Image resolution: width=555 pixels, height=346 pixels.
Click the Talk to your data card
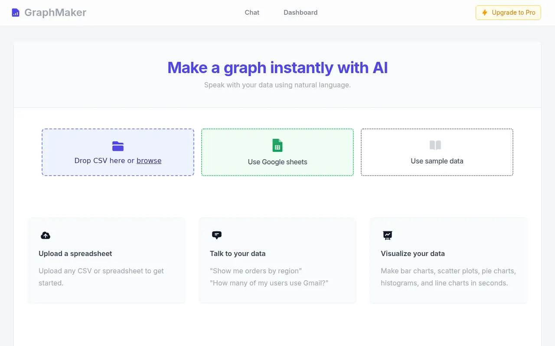click(x=277, y=260)
